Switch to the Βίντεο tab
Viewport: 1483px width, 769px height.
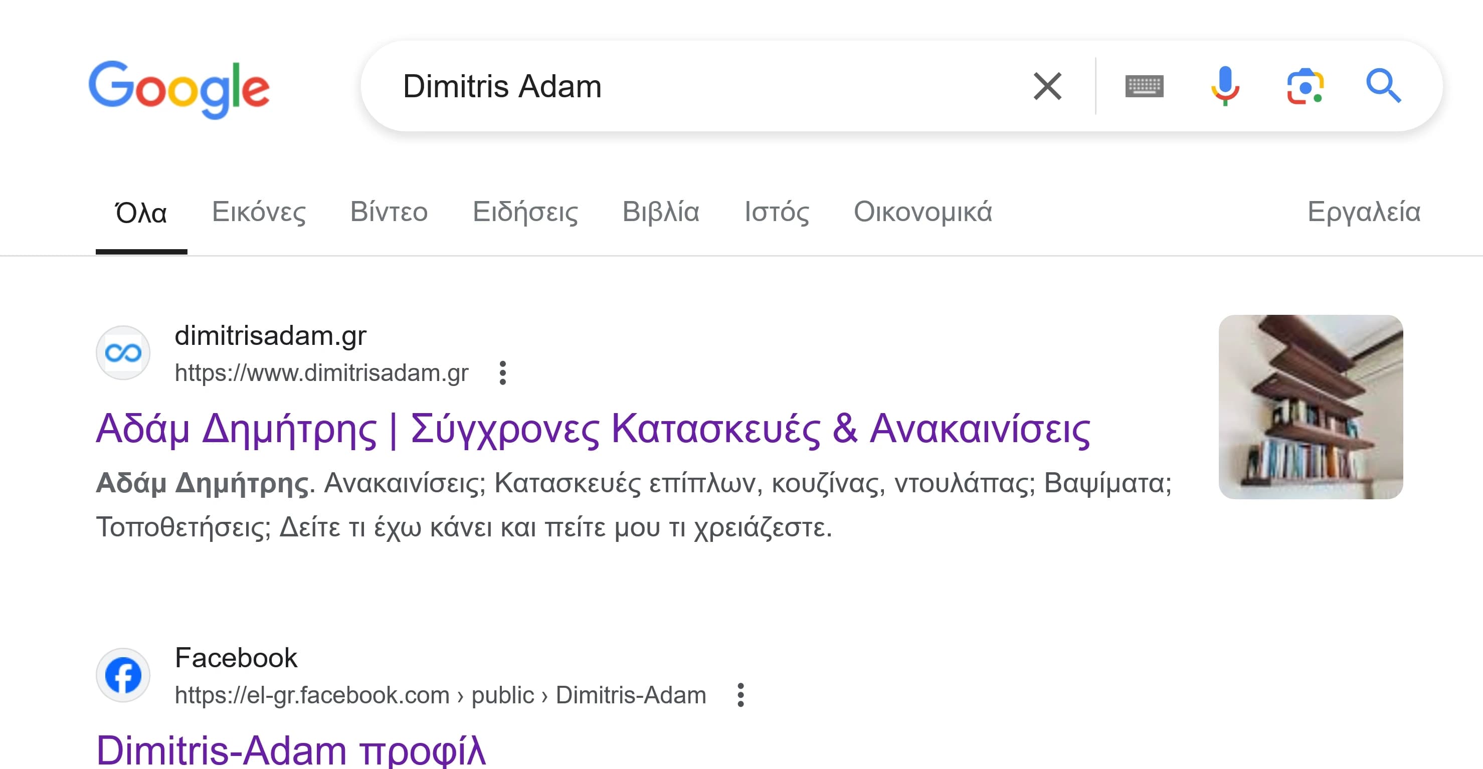(x=388, y=212)
